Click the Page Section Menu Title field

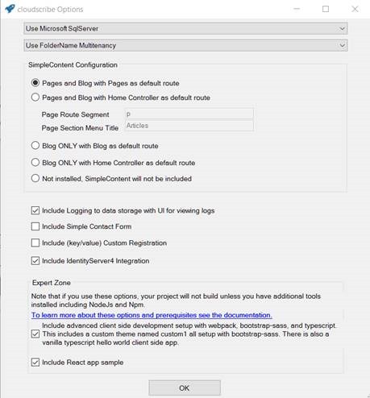(189, 126)
